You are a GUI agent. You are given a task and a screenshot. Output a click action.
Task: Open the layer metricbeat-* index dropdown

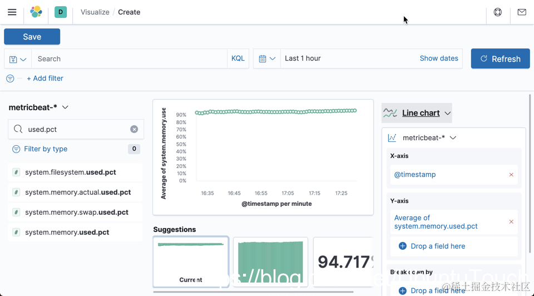(429, 137)
